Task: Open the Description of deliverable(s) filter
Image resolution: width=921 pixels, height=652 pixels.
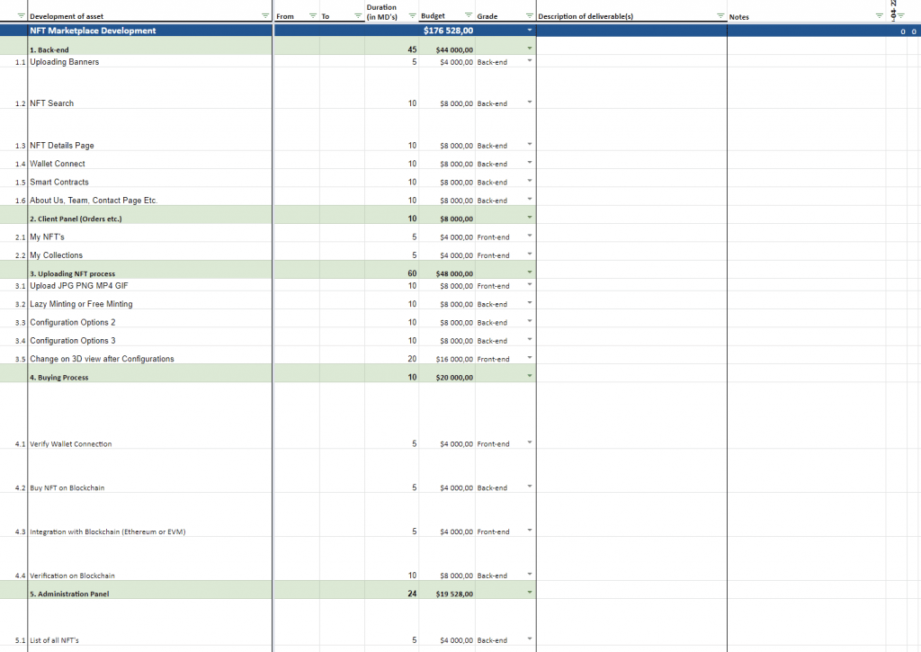Action: [x=720, y=16]
